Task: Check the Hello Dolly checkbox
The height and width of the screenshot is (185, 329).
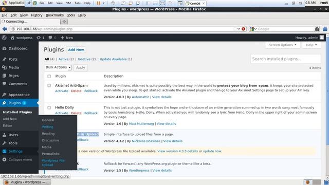Action: (x=49, y=107)
